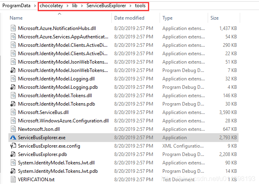This screenshot has height=186, width=259.
Task: Sort files by Date modified column header
Action: 129,18
